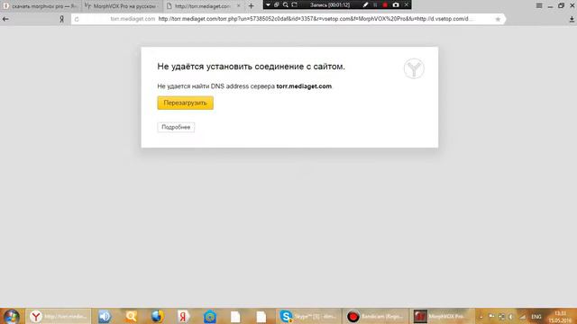This screenshot has height=324, width=577.
Task: Click the Bandicam window-select icon
Action: click(277, 4)
